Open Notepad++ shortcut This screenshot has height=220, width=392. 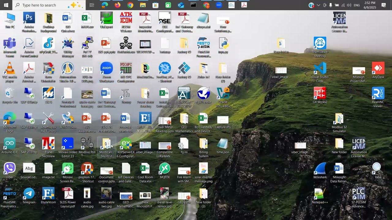[320, 196]
